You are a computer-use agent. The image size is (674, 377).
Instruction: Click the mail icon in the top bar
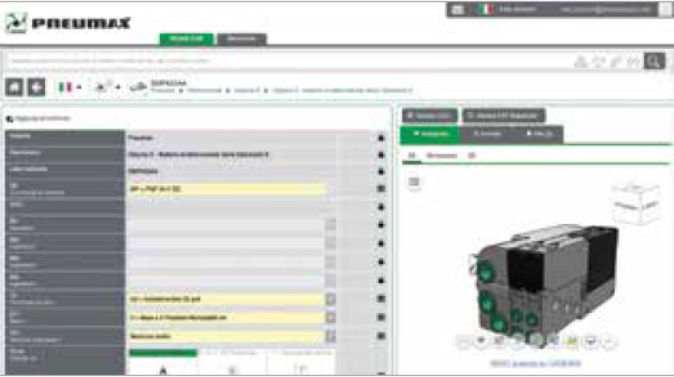pyautogui.click(x=458, y=9)
